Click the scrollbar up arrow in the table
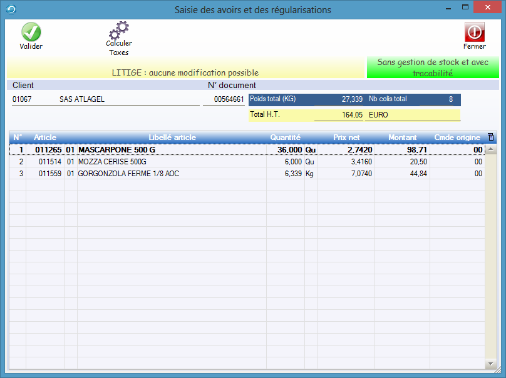 pyautogui.click(x=491, y=150)
